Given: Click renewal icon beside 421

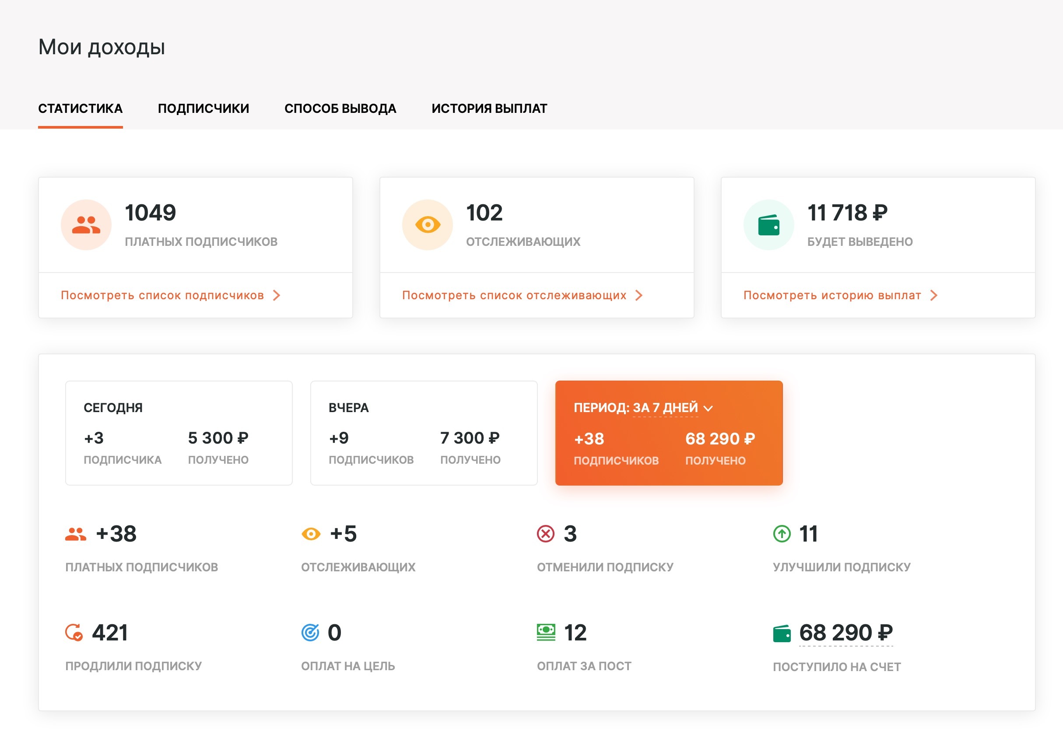Looking at the screenshot, I should [74, 633].
